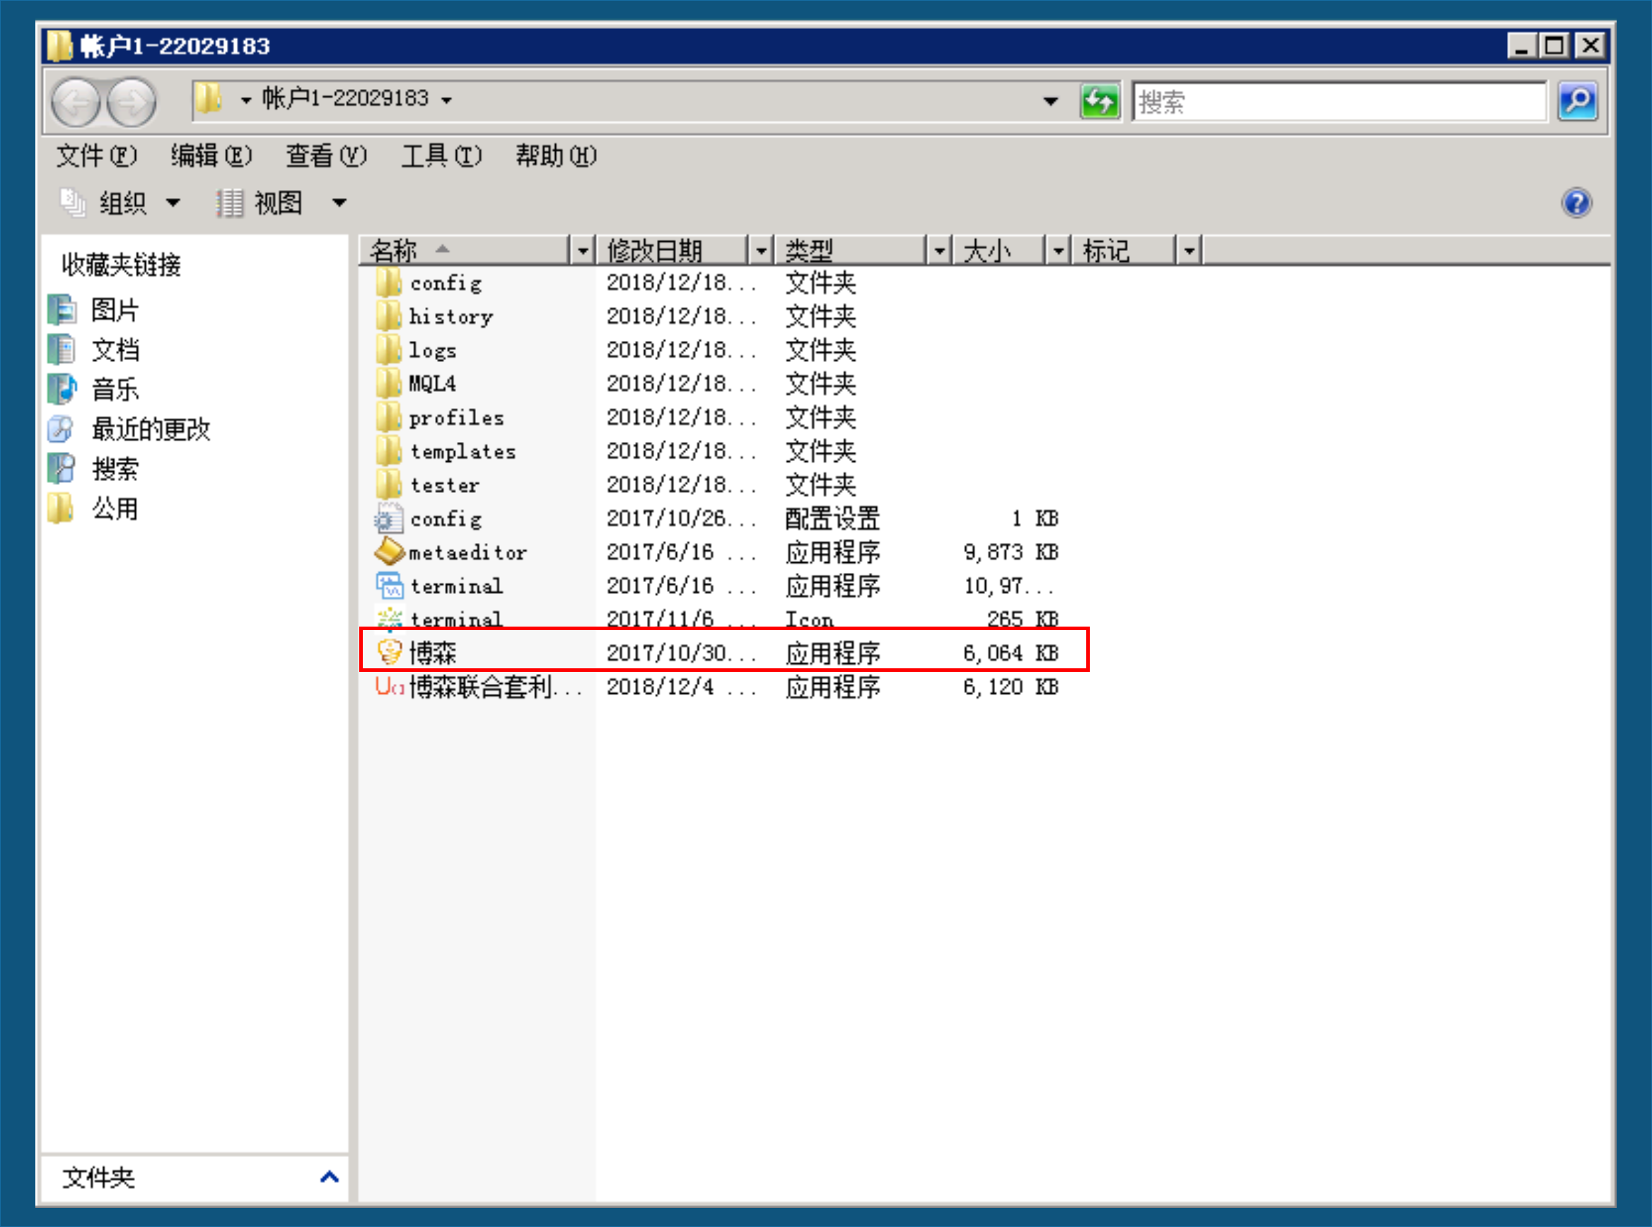Open the 修改日期 column filter dropdown
The image size is (1652, 1227).
click(x=761, y=251)
